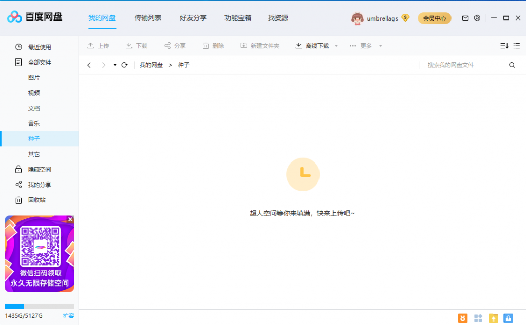Click the back arrow navigation icon
The width and height of the screenshot is (526, 325).
(89, 65)
